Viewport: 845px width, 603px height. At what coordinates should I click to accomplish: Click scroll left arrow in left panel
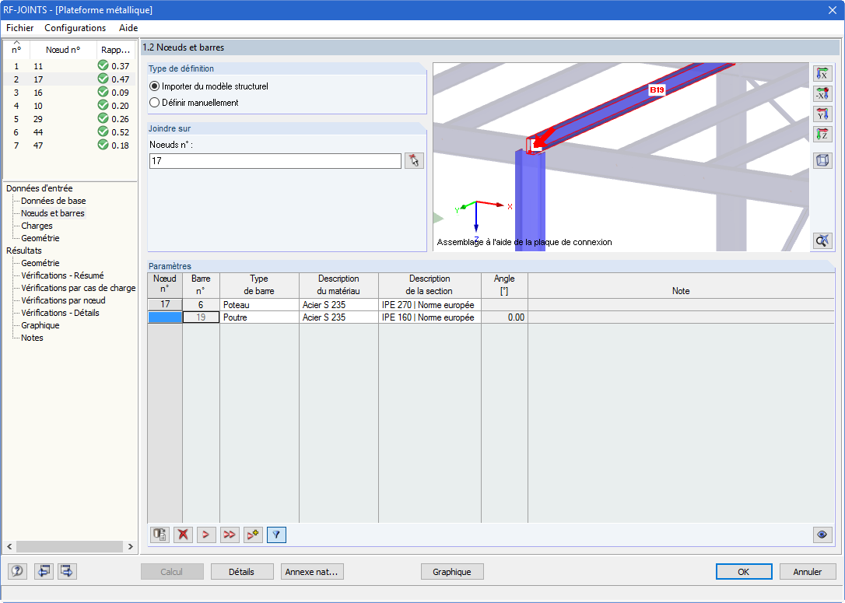pos(9,546)
